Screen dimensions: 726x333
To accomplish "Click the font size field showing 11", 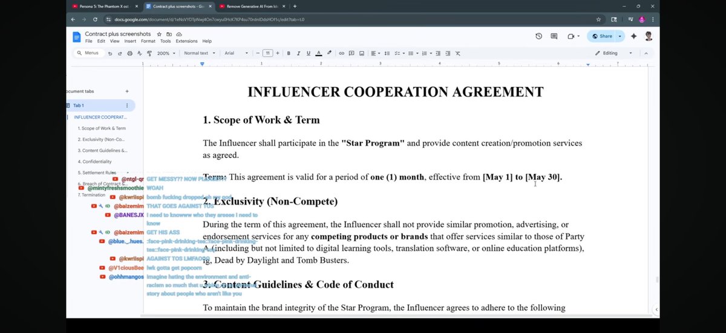I will pos(267,53).
